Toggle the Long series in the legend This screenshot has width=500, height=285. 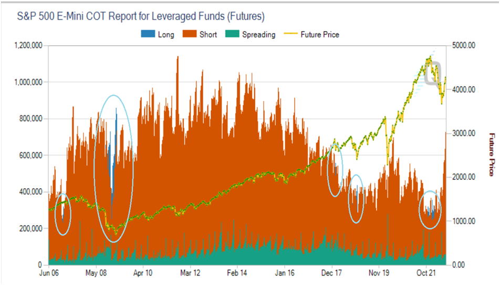pos(158,35)
